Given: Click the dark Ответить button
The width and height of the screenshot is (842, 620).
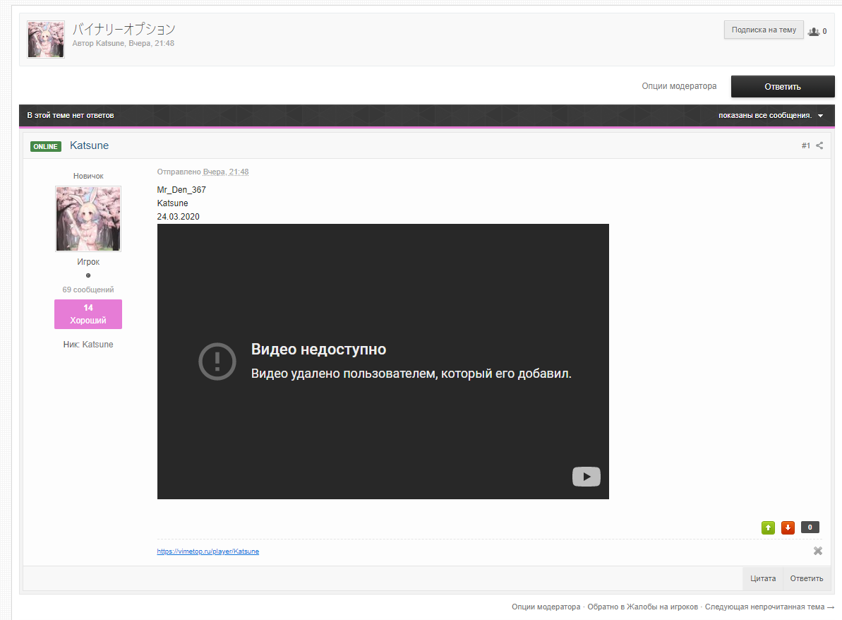Looking at the screenshot, I should pyautogui.click(x=783, y=86).
